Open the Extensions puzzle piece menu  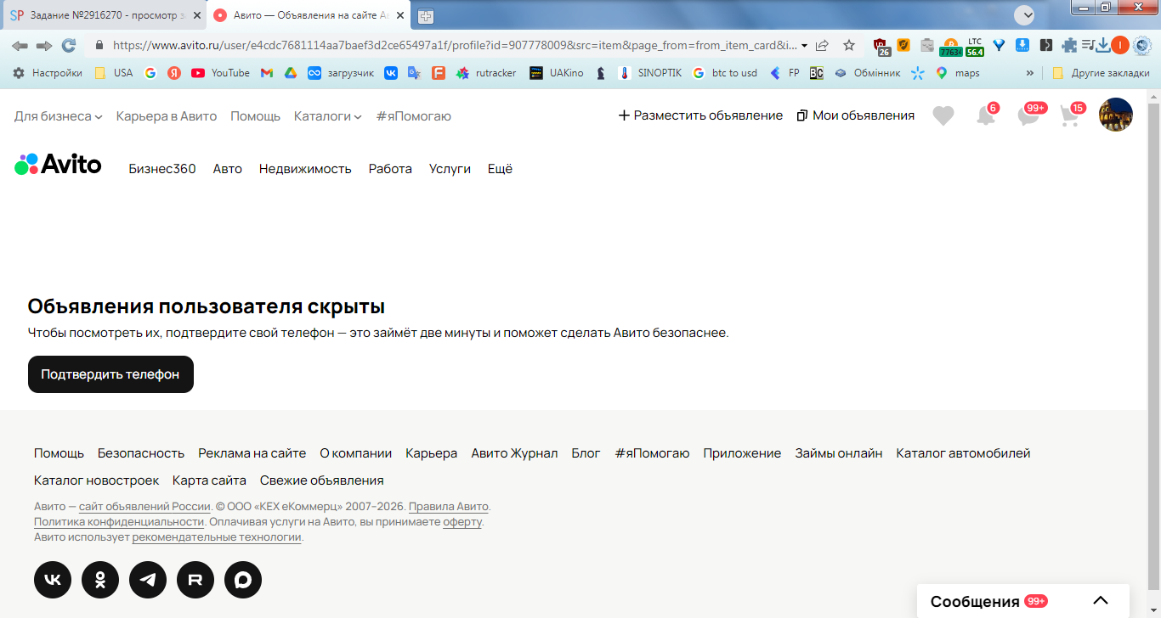tap(1069, 45)
